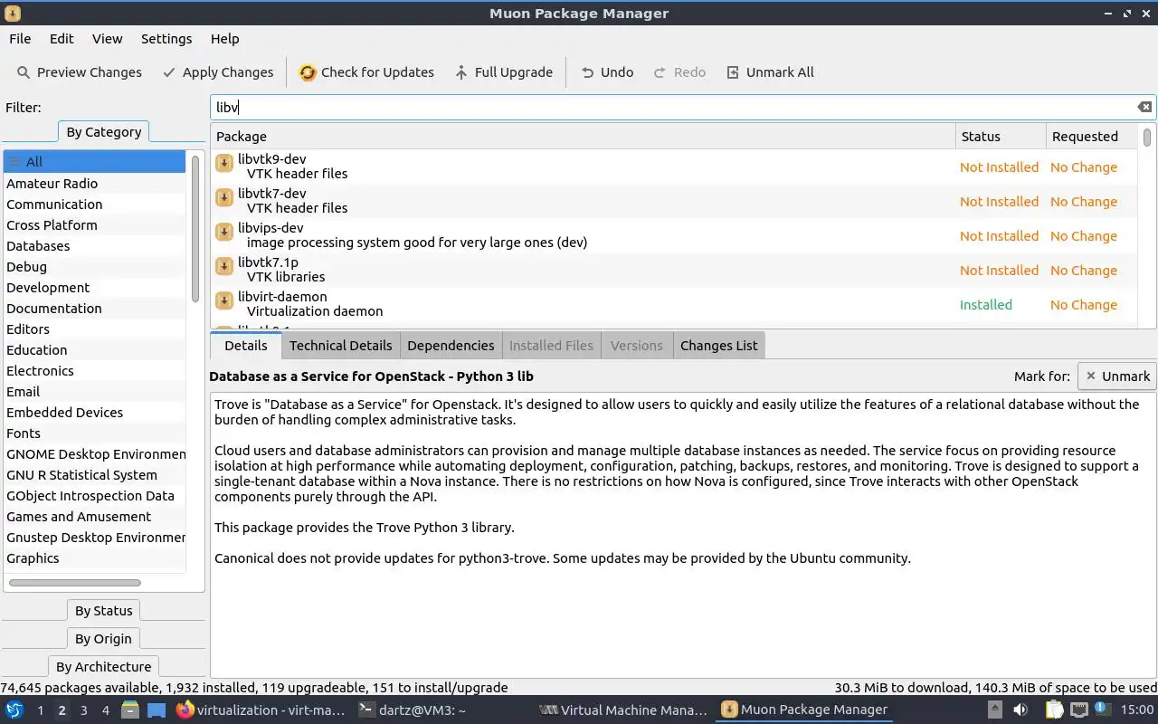Click the Unmark button next to Mark for
This screenshot has width=1158, height=724.
[x=1116, y=376]
